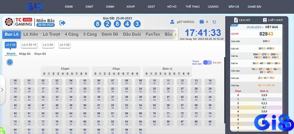The height and width of the screenshot is (134, 294).
Task: Select digit 5 under Chục filter
Action: pyautogui.click(x=118, y=74)
